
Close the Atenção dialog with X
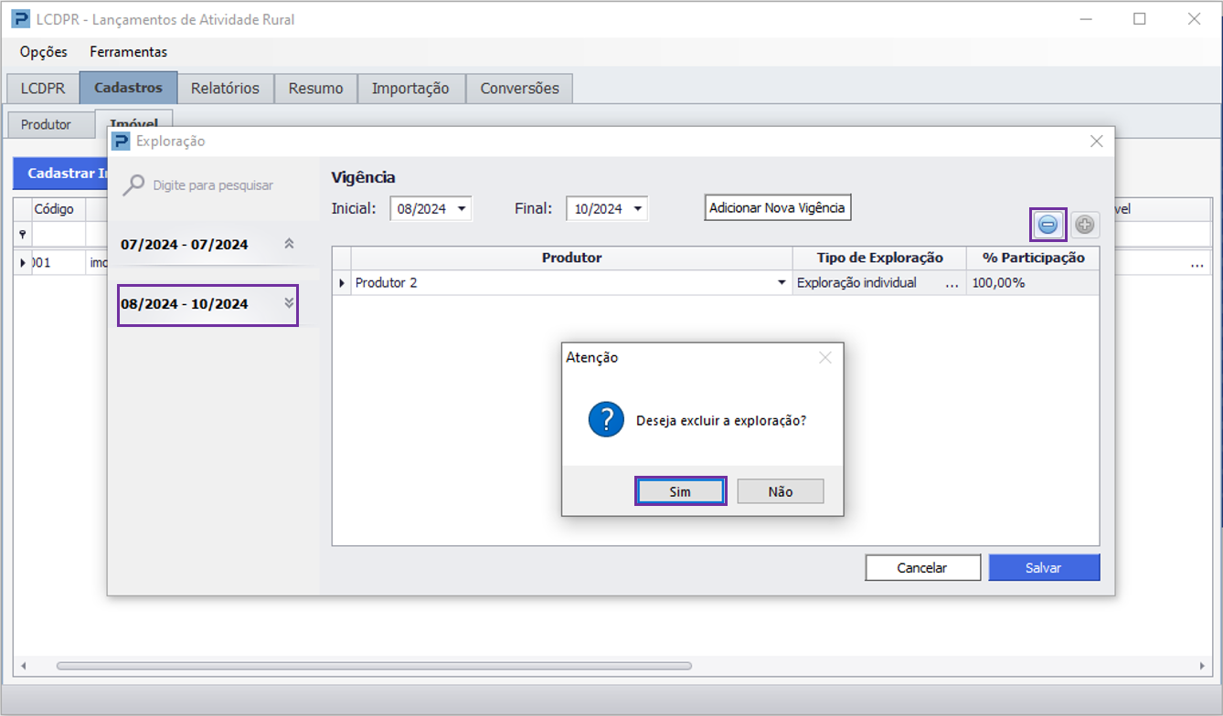coord(825,358)
